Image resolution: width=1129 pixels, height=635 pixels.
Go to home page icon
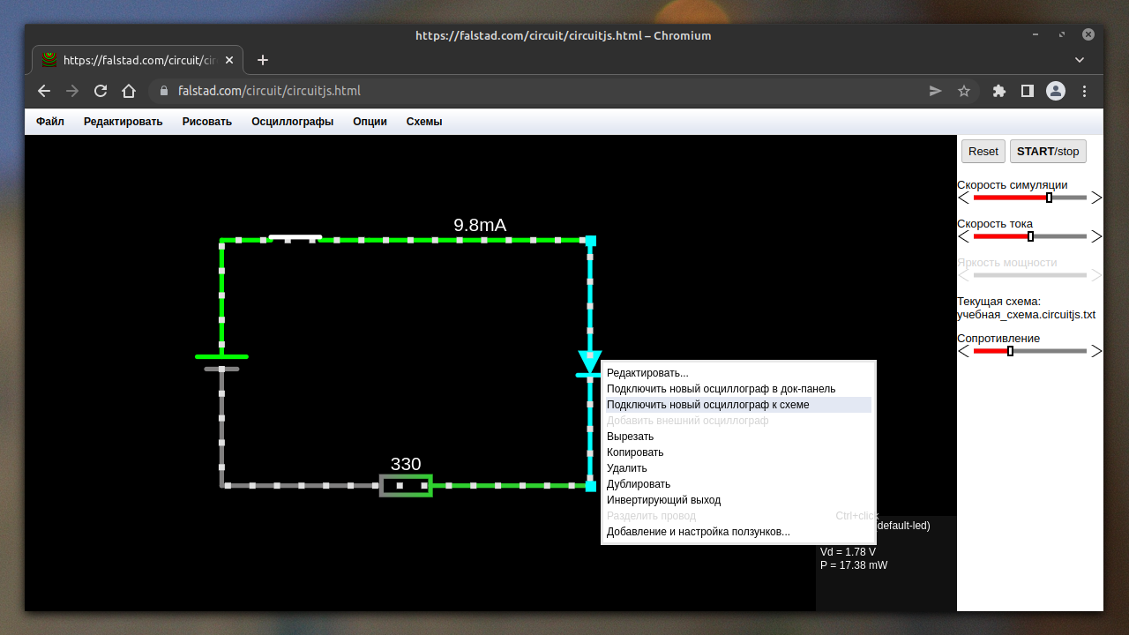[x=129, y=91]
